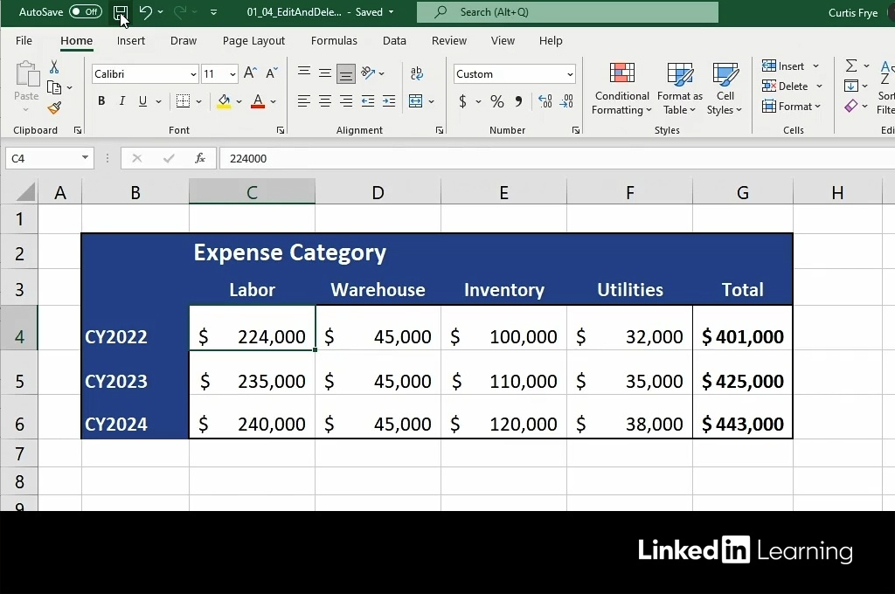The width and height of the screenshot is (895, 594).
Task: Click the Cut scissors icon
Action: coord(54,67)
